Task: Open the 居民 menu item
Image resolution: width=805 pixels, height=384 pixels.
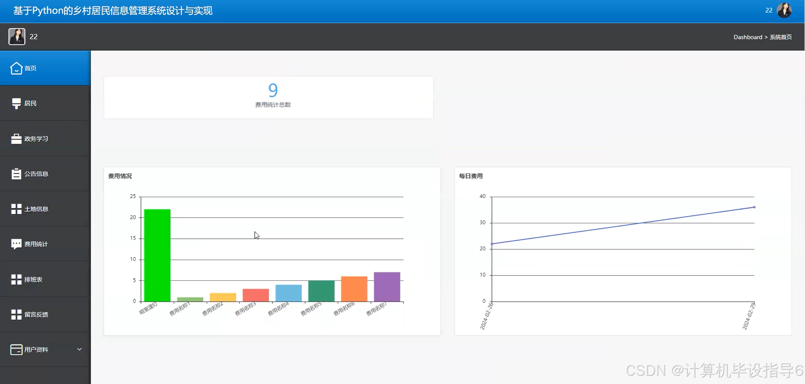Action: [45, 103]
